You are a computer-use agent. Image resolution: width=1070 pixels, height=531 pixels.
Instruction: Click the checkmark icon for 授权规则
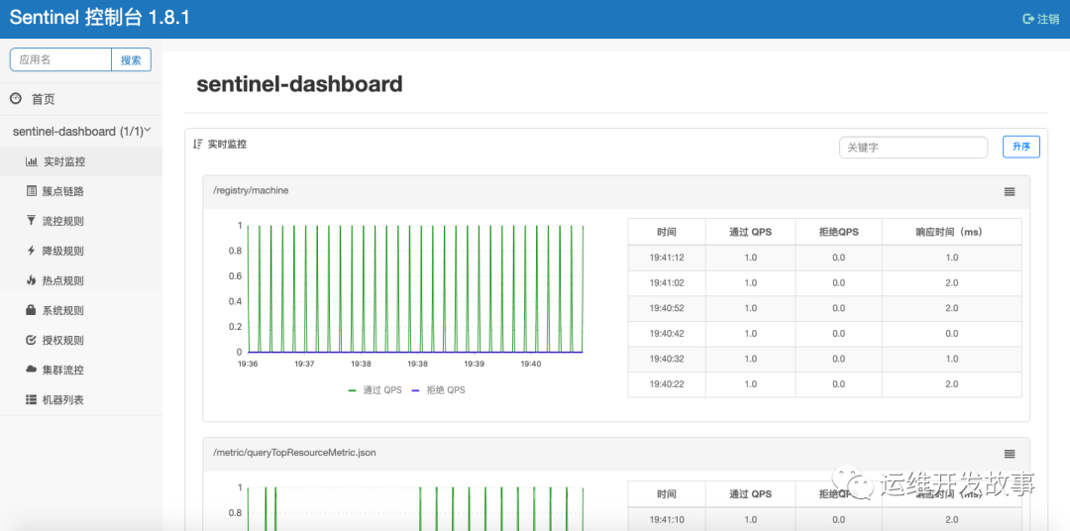(32, 340)
